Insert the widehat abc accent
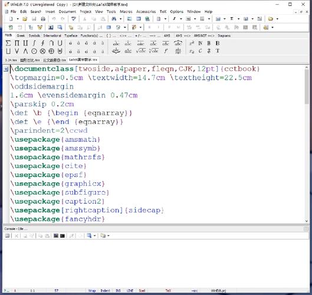 click(x=178, y=43)
